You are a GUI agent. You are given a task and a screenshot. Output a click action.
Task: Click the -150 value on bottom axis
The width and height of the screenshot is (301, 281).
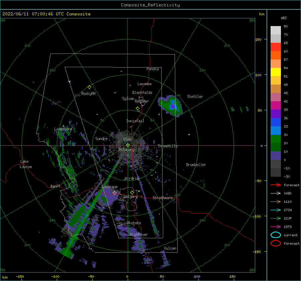20,276
